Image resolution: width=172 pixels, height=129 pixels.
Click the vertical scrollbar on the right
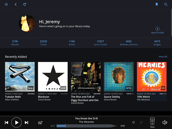(171, 22)
